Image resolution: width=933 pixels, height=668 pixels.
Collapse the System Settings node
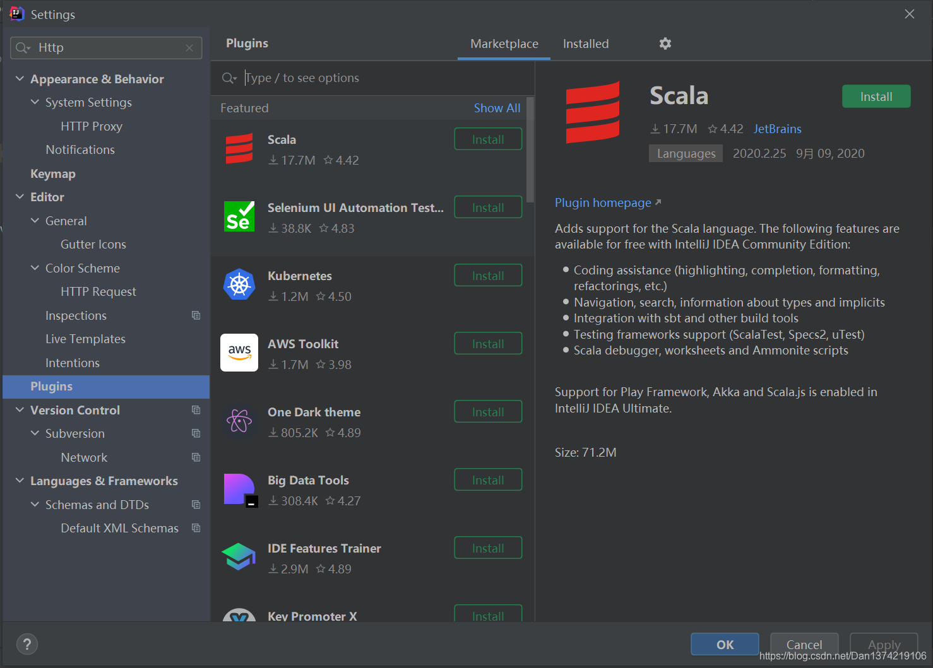35,102
